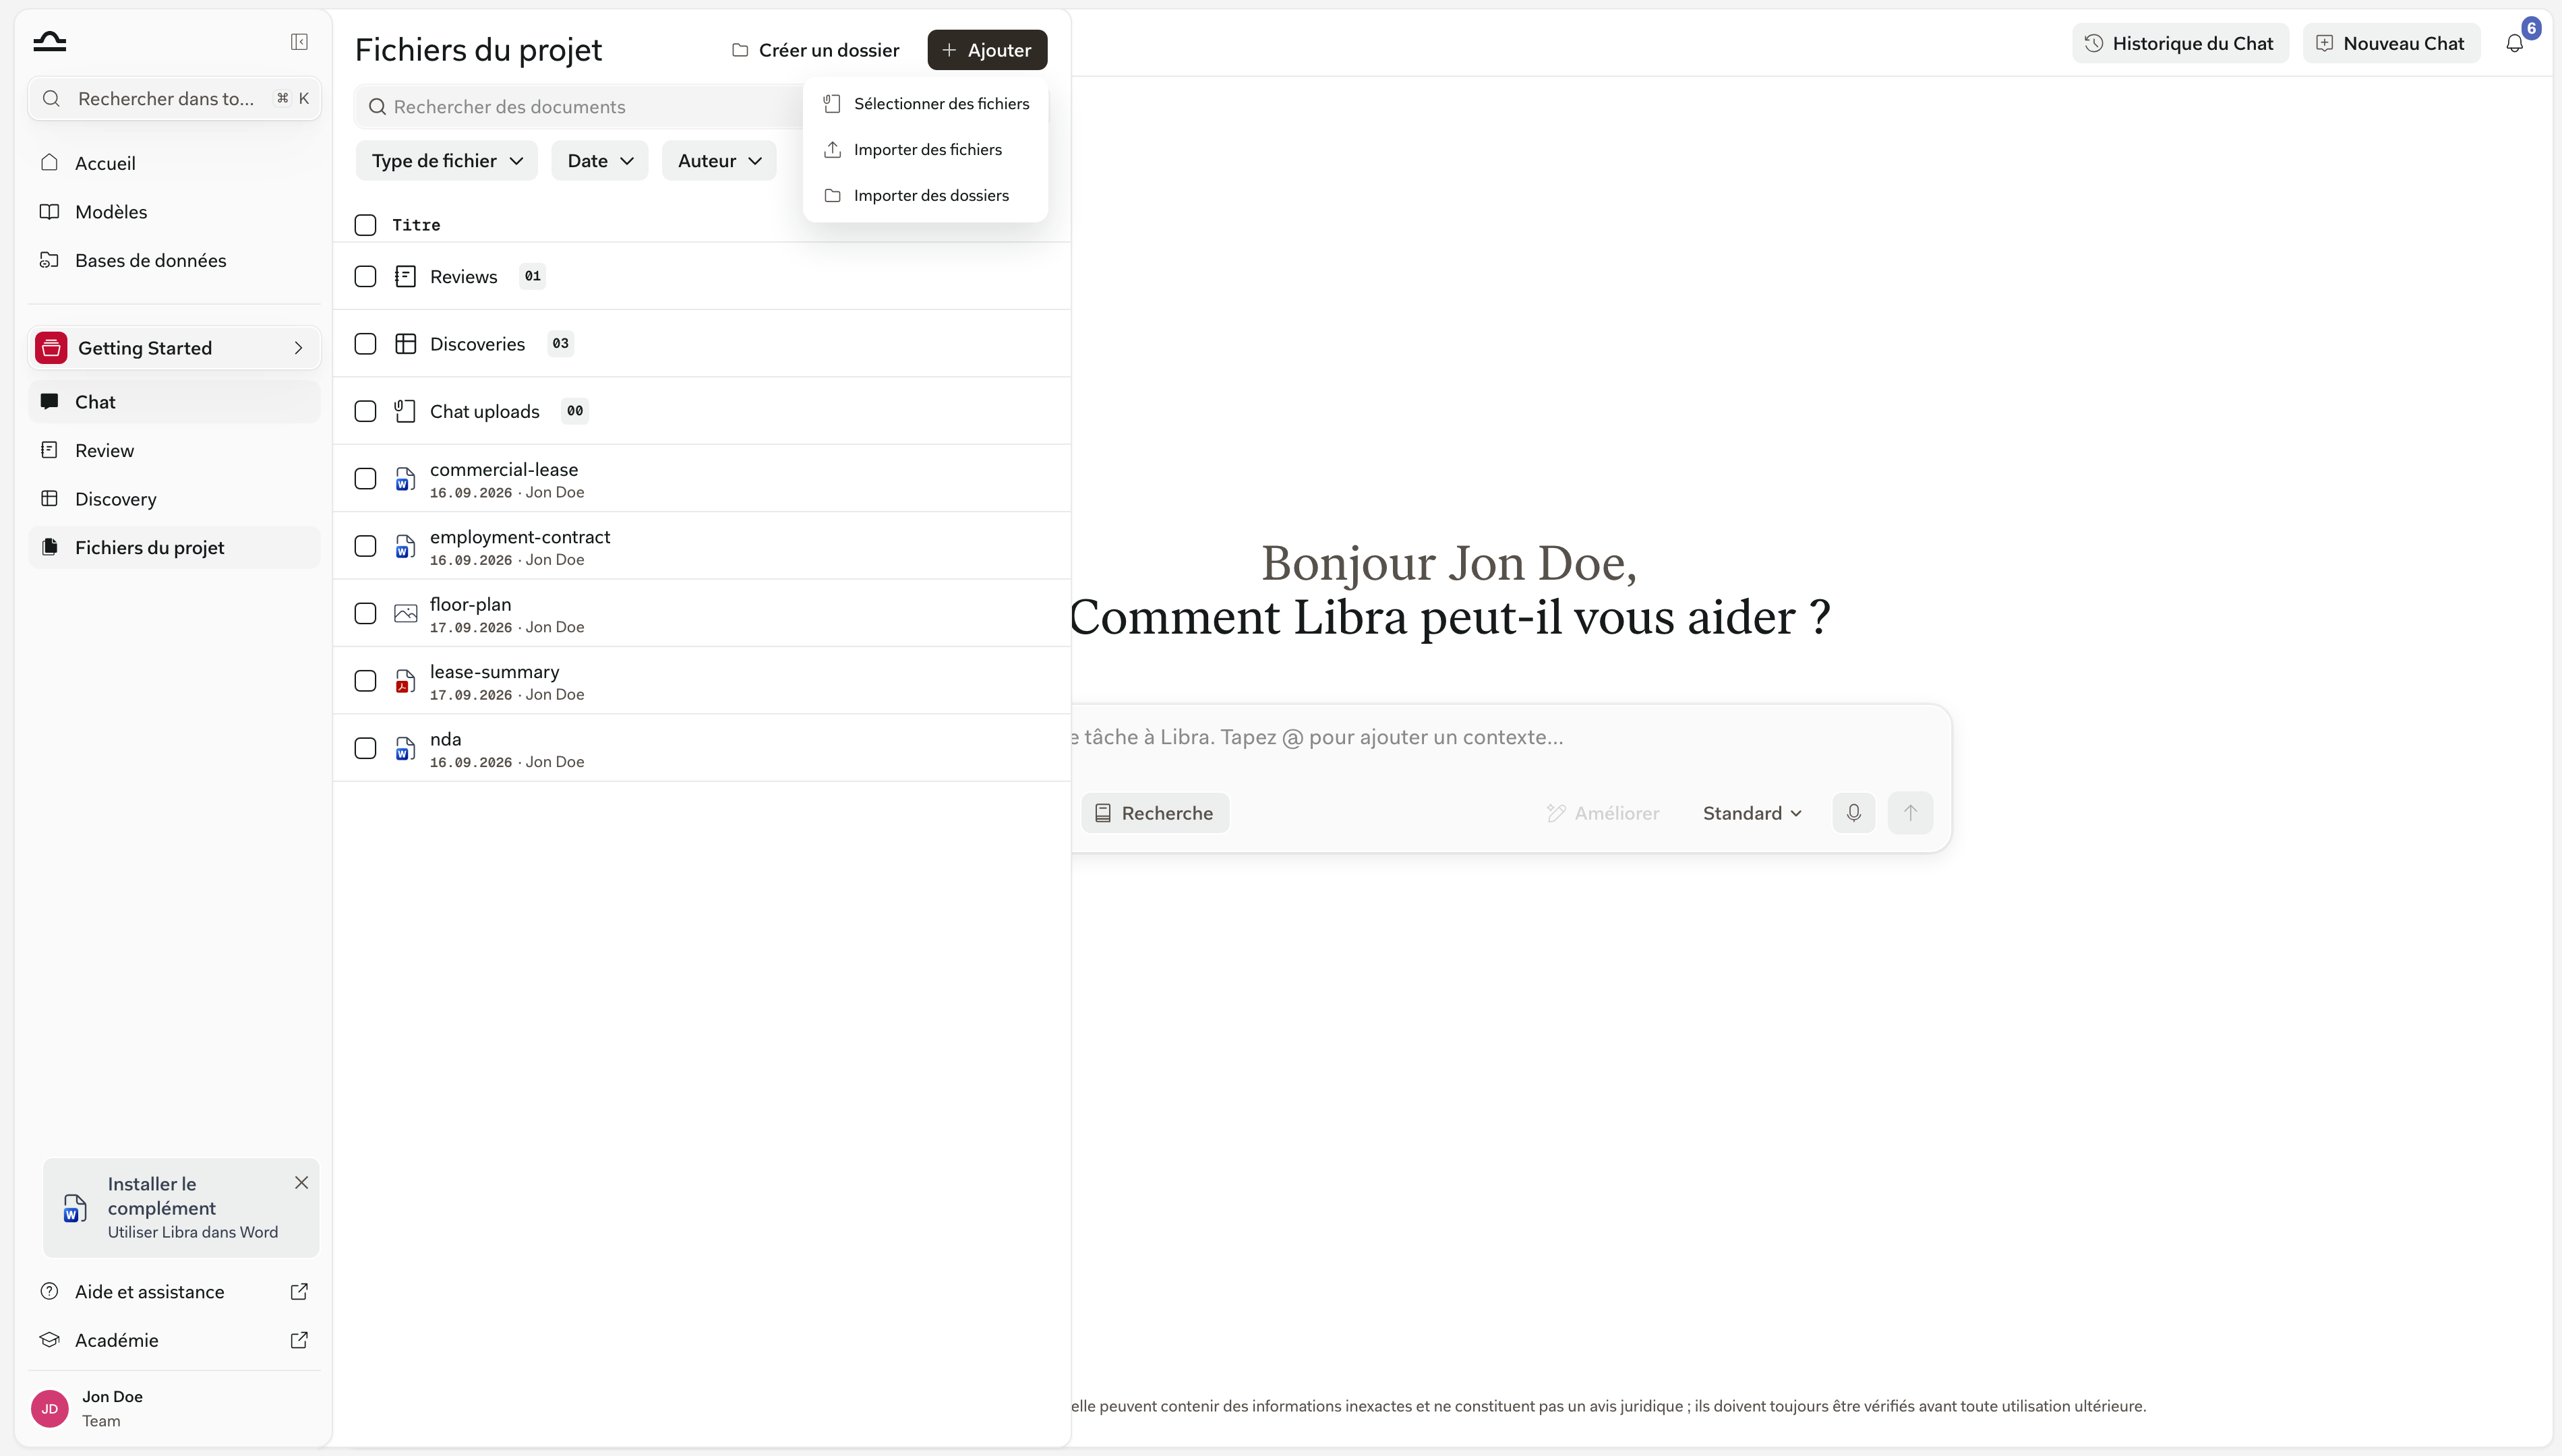The width and height of the screenshot is (2562, 1456).
Task: Open Aide et assistance external link icon
Action: click(299, 1292)
